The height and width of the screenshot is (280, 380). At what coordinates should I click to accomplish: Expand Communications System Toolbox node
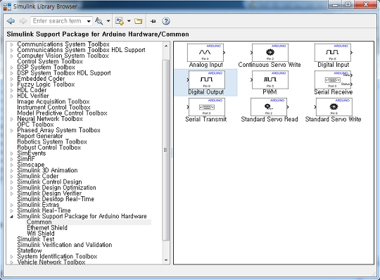click(x=12, y=44)
